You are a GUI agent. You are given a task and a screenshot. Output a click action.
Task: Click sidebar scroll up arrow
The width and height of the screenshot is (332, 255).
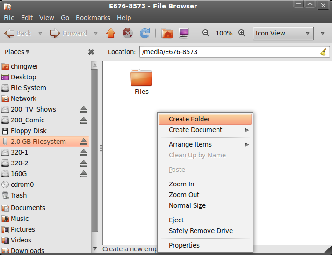[94, 65]
